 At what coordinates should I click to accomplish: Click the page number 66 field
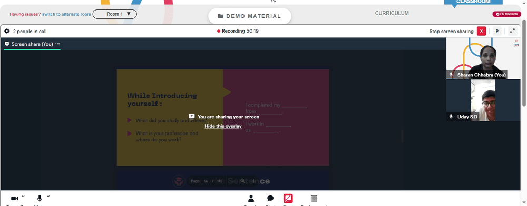pos(206,181)
